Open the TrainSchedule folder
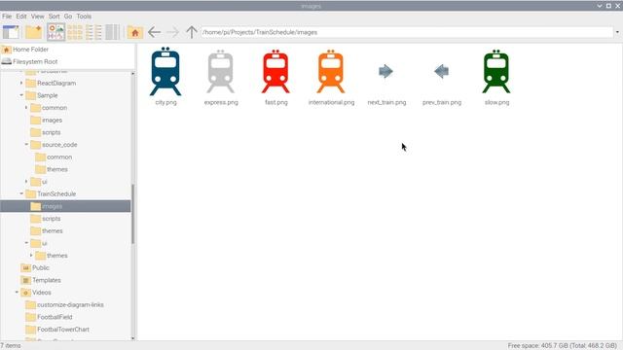This screenshot has height=350, width=623. [x=51, y=193]
